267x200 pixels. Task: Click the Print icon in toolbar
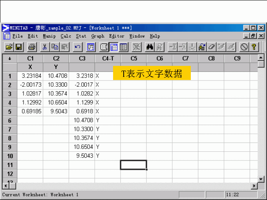[32, 47]
